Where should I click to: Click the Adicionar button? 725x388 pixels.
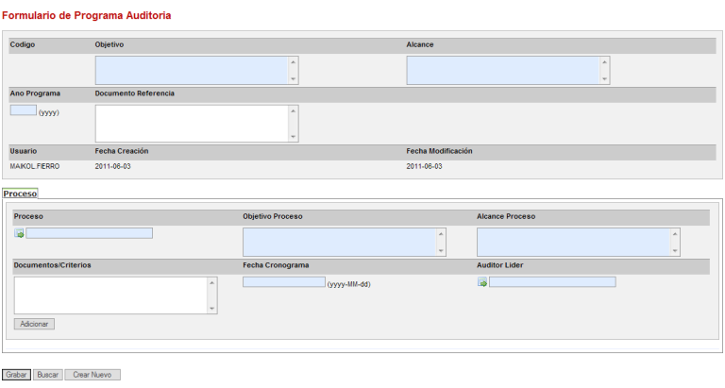click(x=35, y=324)
